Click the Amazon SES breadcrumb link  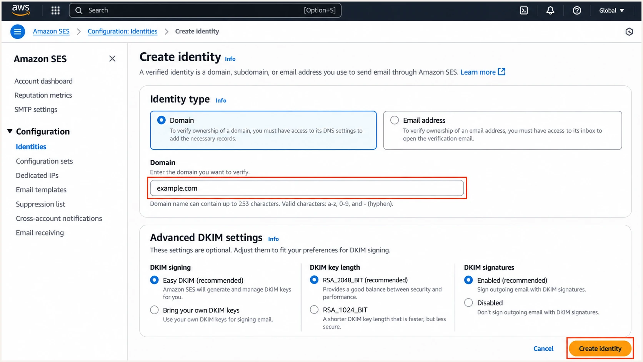click(x=51, y=32)
